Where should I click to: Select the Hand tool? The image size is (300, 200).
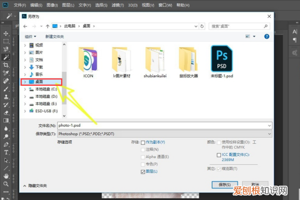click(x=6, y=176)
